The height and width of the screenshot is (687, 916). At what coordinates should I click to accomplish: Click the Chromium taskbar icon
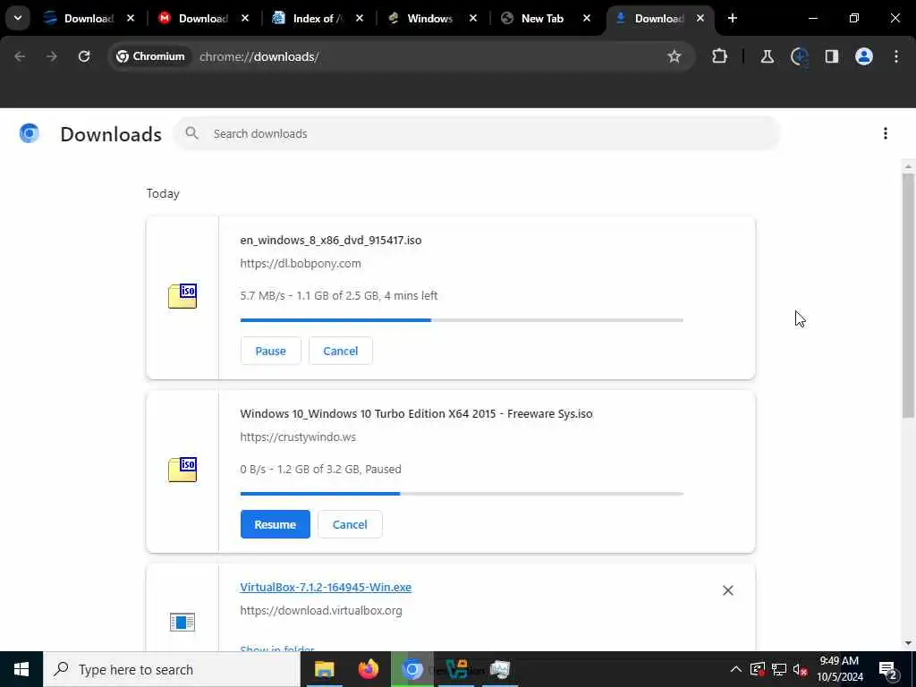click(x=411, y=669)
